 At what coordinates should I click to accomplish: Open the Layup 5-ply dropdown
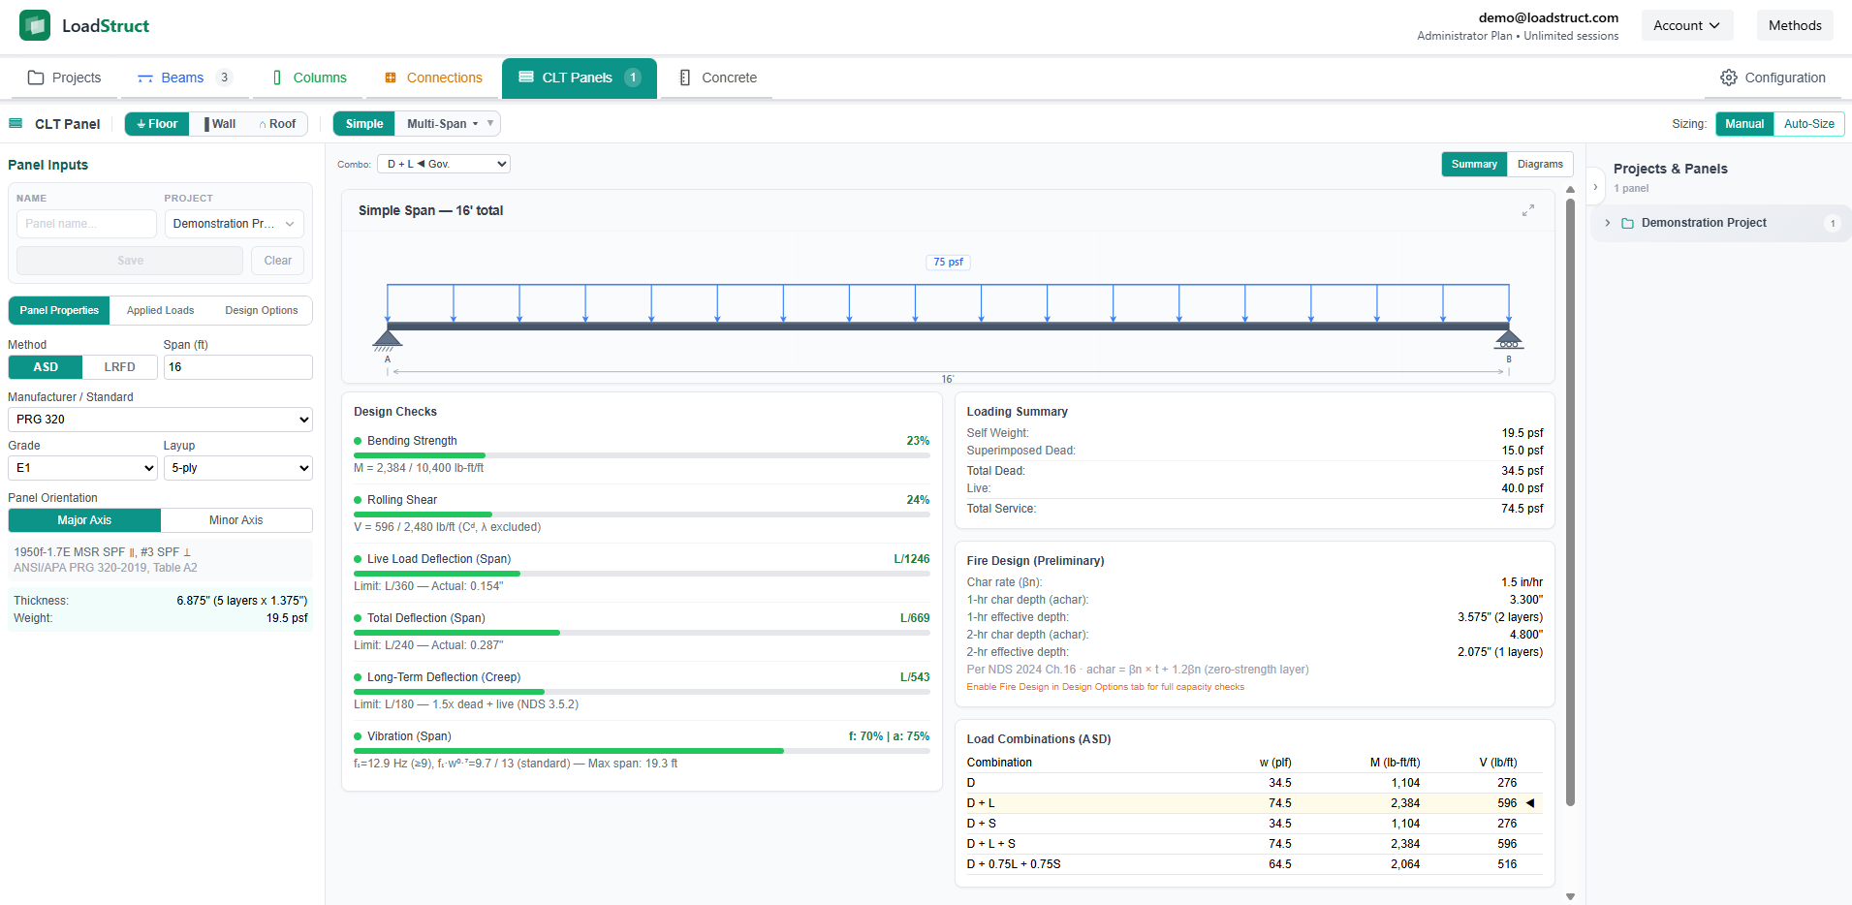pos(237,468)
